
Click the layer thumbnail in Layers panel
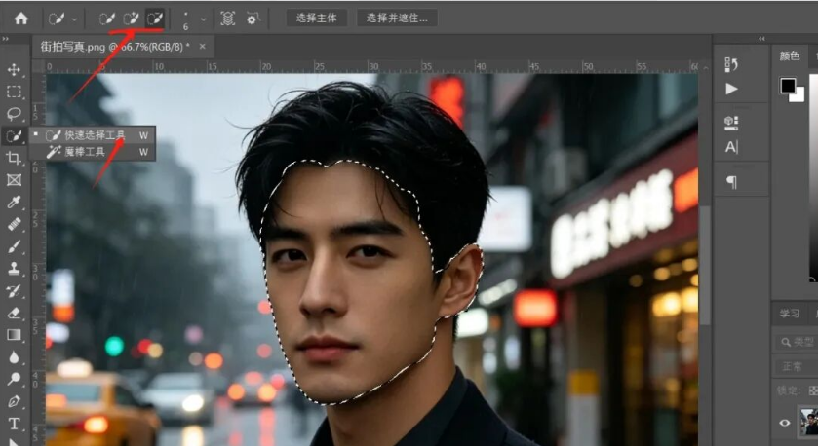pyautogui.click(x=809, y=422)
